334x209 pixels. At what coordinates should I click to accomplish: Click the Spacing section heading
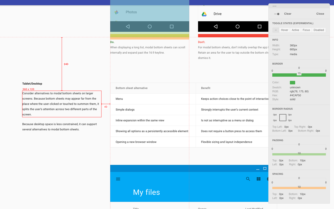[x=278, y=174]
